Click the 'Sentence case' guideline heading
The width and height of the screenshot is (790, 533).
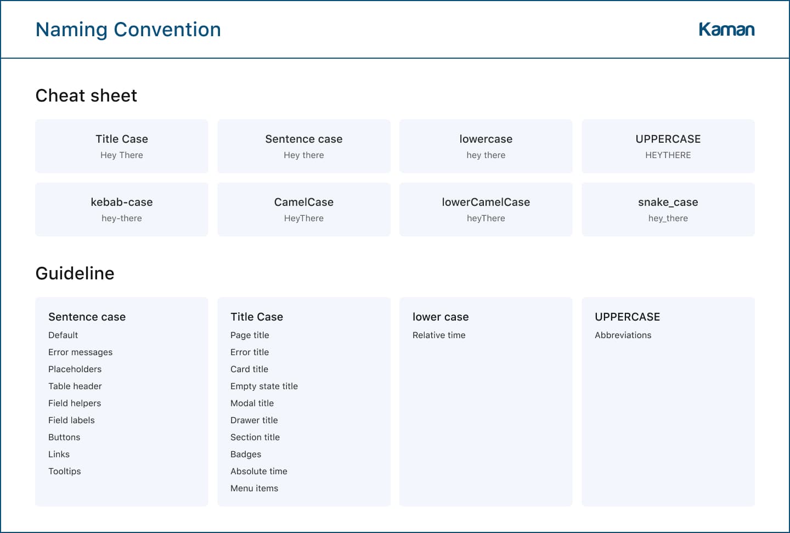pos(87,317)
